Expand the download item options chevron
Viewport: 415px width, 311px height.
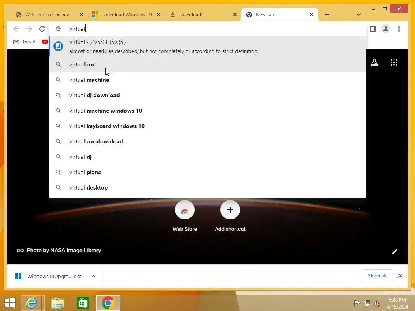[x=94, y=276]
